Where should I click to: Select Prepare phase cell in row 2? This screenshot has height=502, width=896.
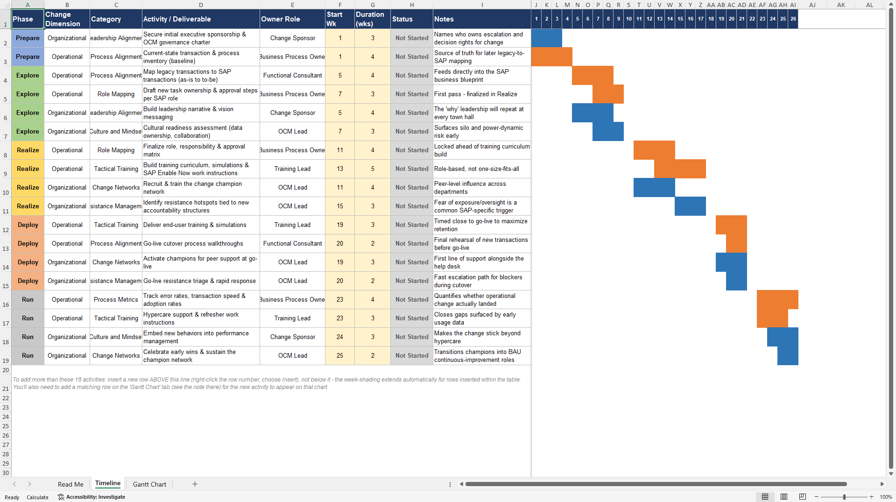click(x=28, y=38)
